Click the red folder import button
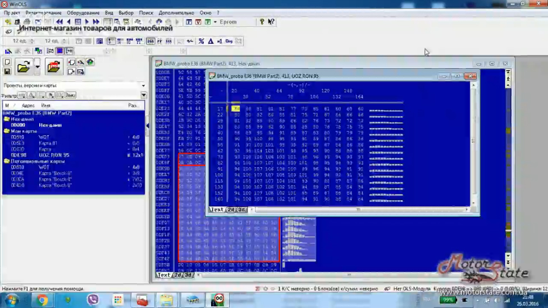Screen dimensions: 548x308 [x=53, y=67]
